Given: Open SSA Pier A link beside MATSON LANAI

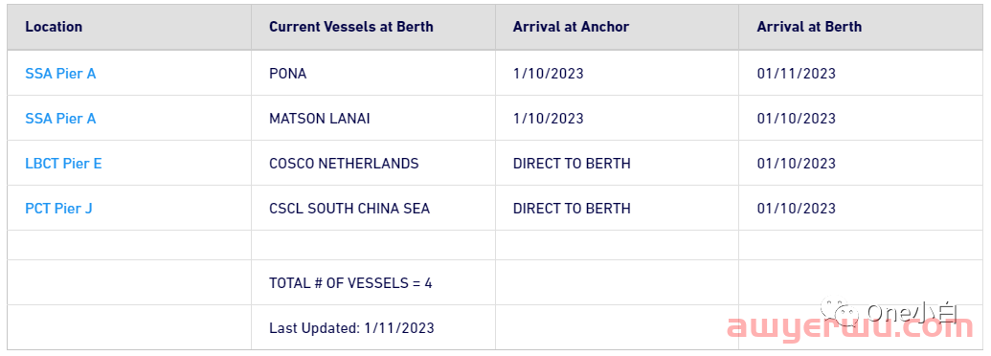Looking at the screenshot, I should coord(60,118).
